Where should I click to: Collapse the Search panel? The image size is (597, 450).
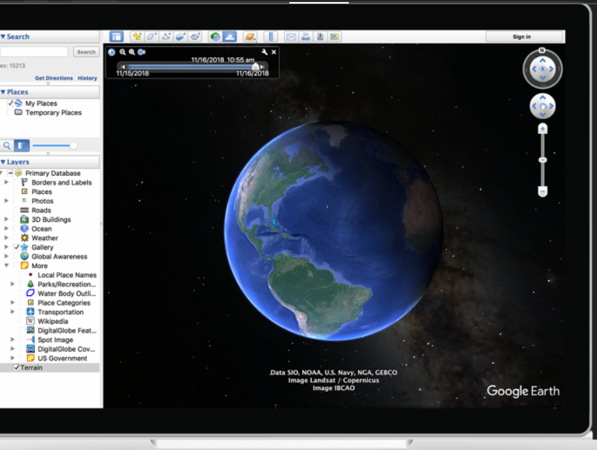coord(3,36)
